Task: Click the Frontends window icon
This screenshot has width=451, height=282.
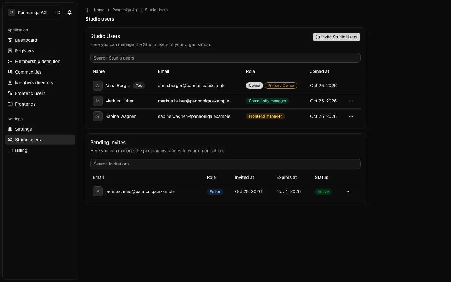Action: click(x=10, y=104)
